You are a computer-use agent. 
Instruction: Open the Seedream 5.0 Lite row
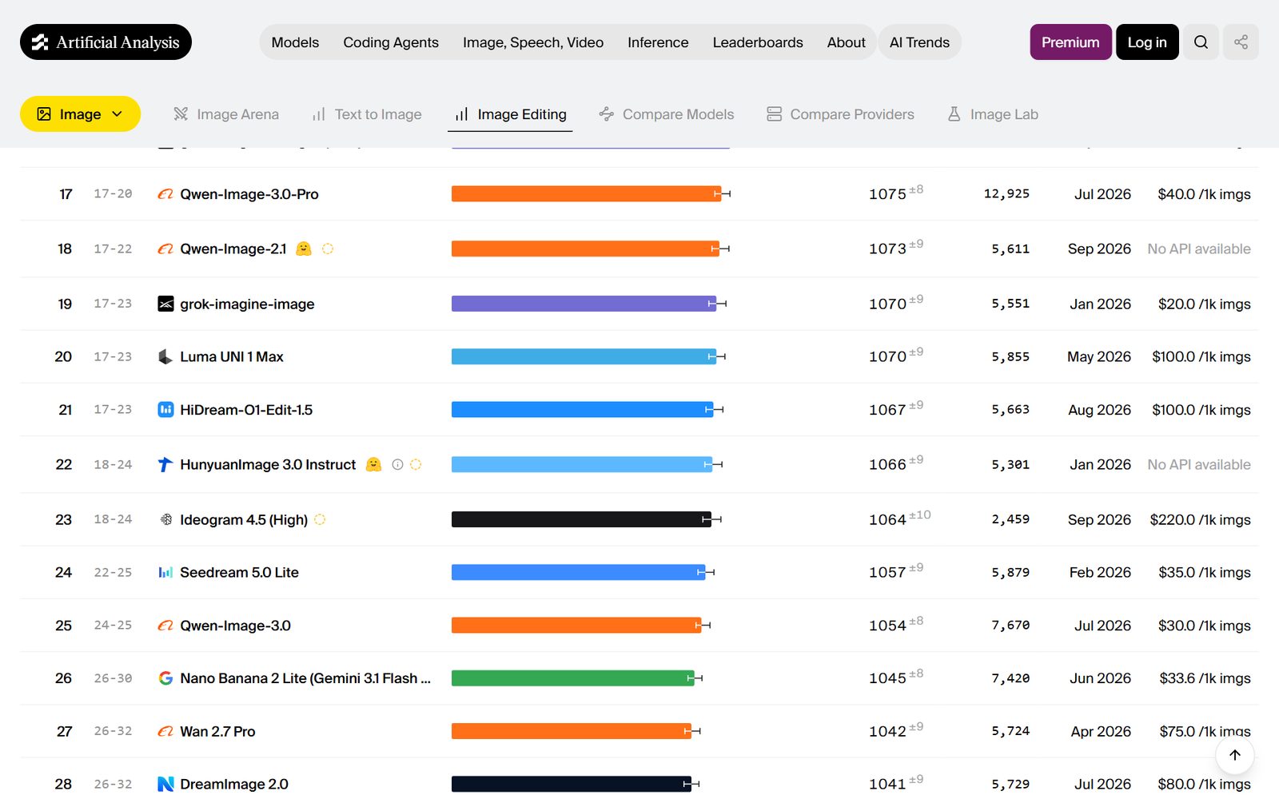point(639,572)
